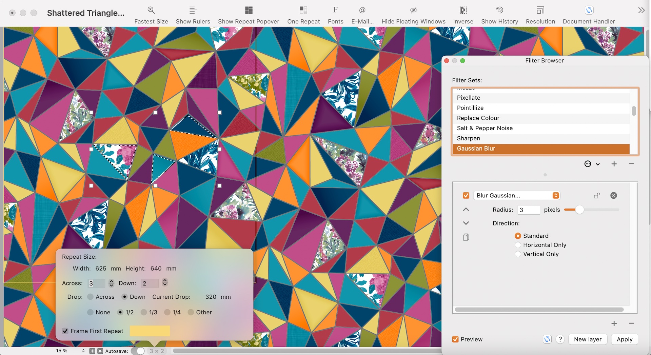
Task: Open Show History in toolbar
Action: (500, 10)
